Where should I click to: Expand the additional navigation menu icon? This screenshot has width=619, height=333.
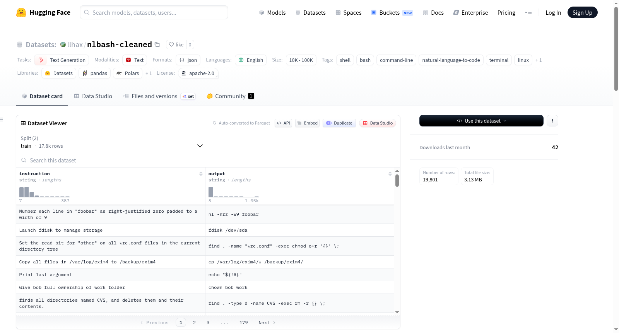pos(528,12)
